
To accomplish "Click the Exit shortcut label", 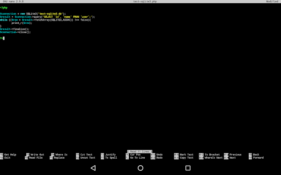I will tap(7, 158).
